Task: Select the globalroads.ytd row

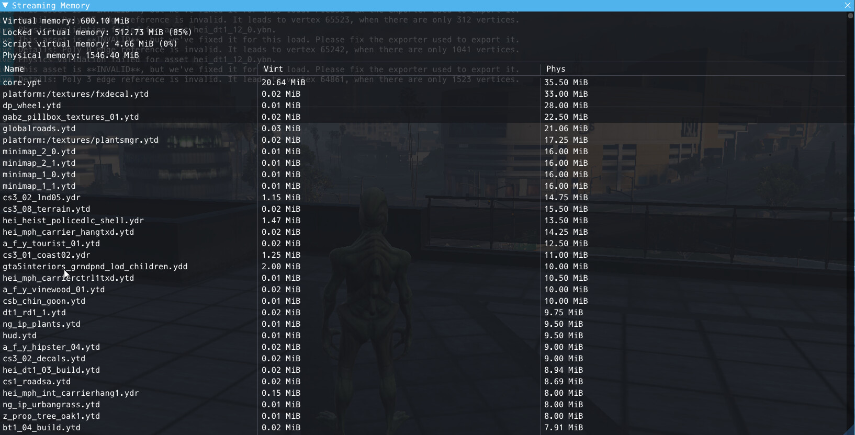Action: click(x=39, y=129)
